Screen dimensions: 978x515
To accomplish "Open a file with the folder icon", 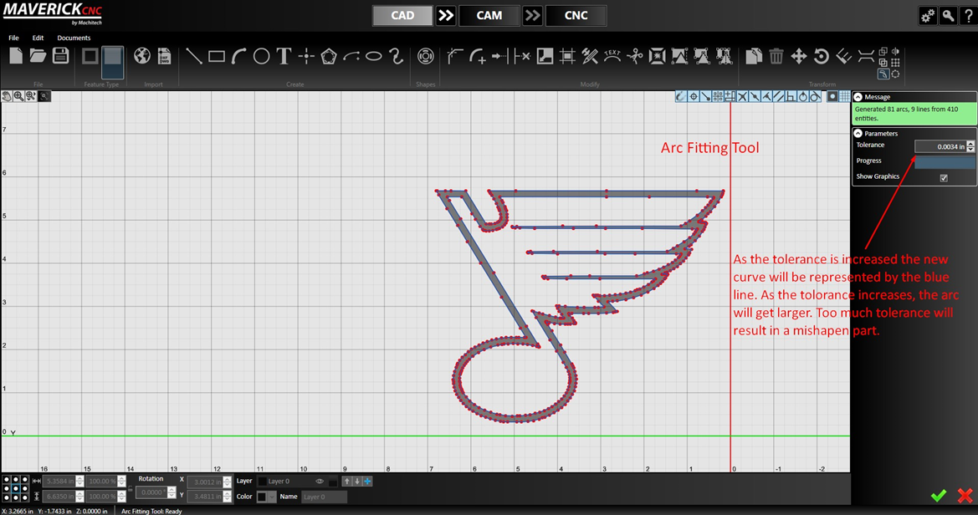I will tap(38, 57).
